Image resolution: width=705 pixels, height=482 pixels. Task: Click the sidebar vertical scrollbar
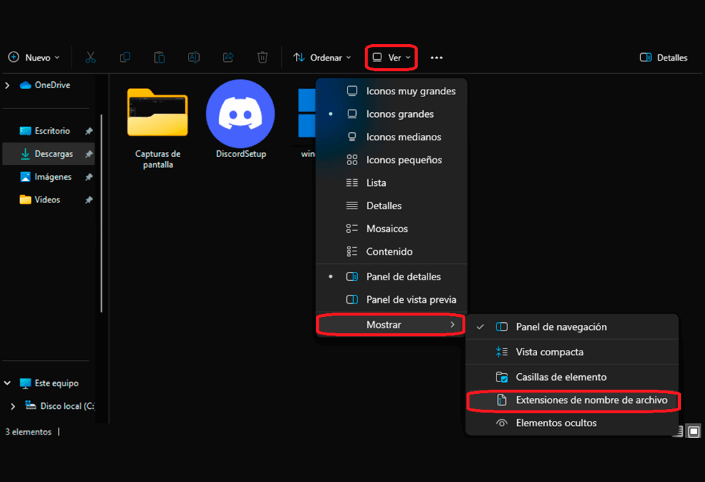click(x=102, y=213)
